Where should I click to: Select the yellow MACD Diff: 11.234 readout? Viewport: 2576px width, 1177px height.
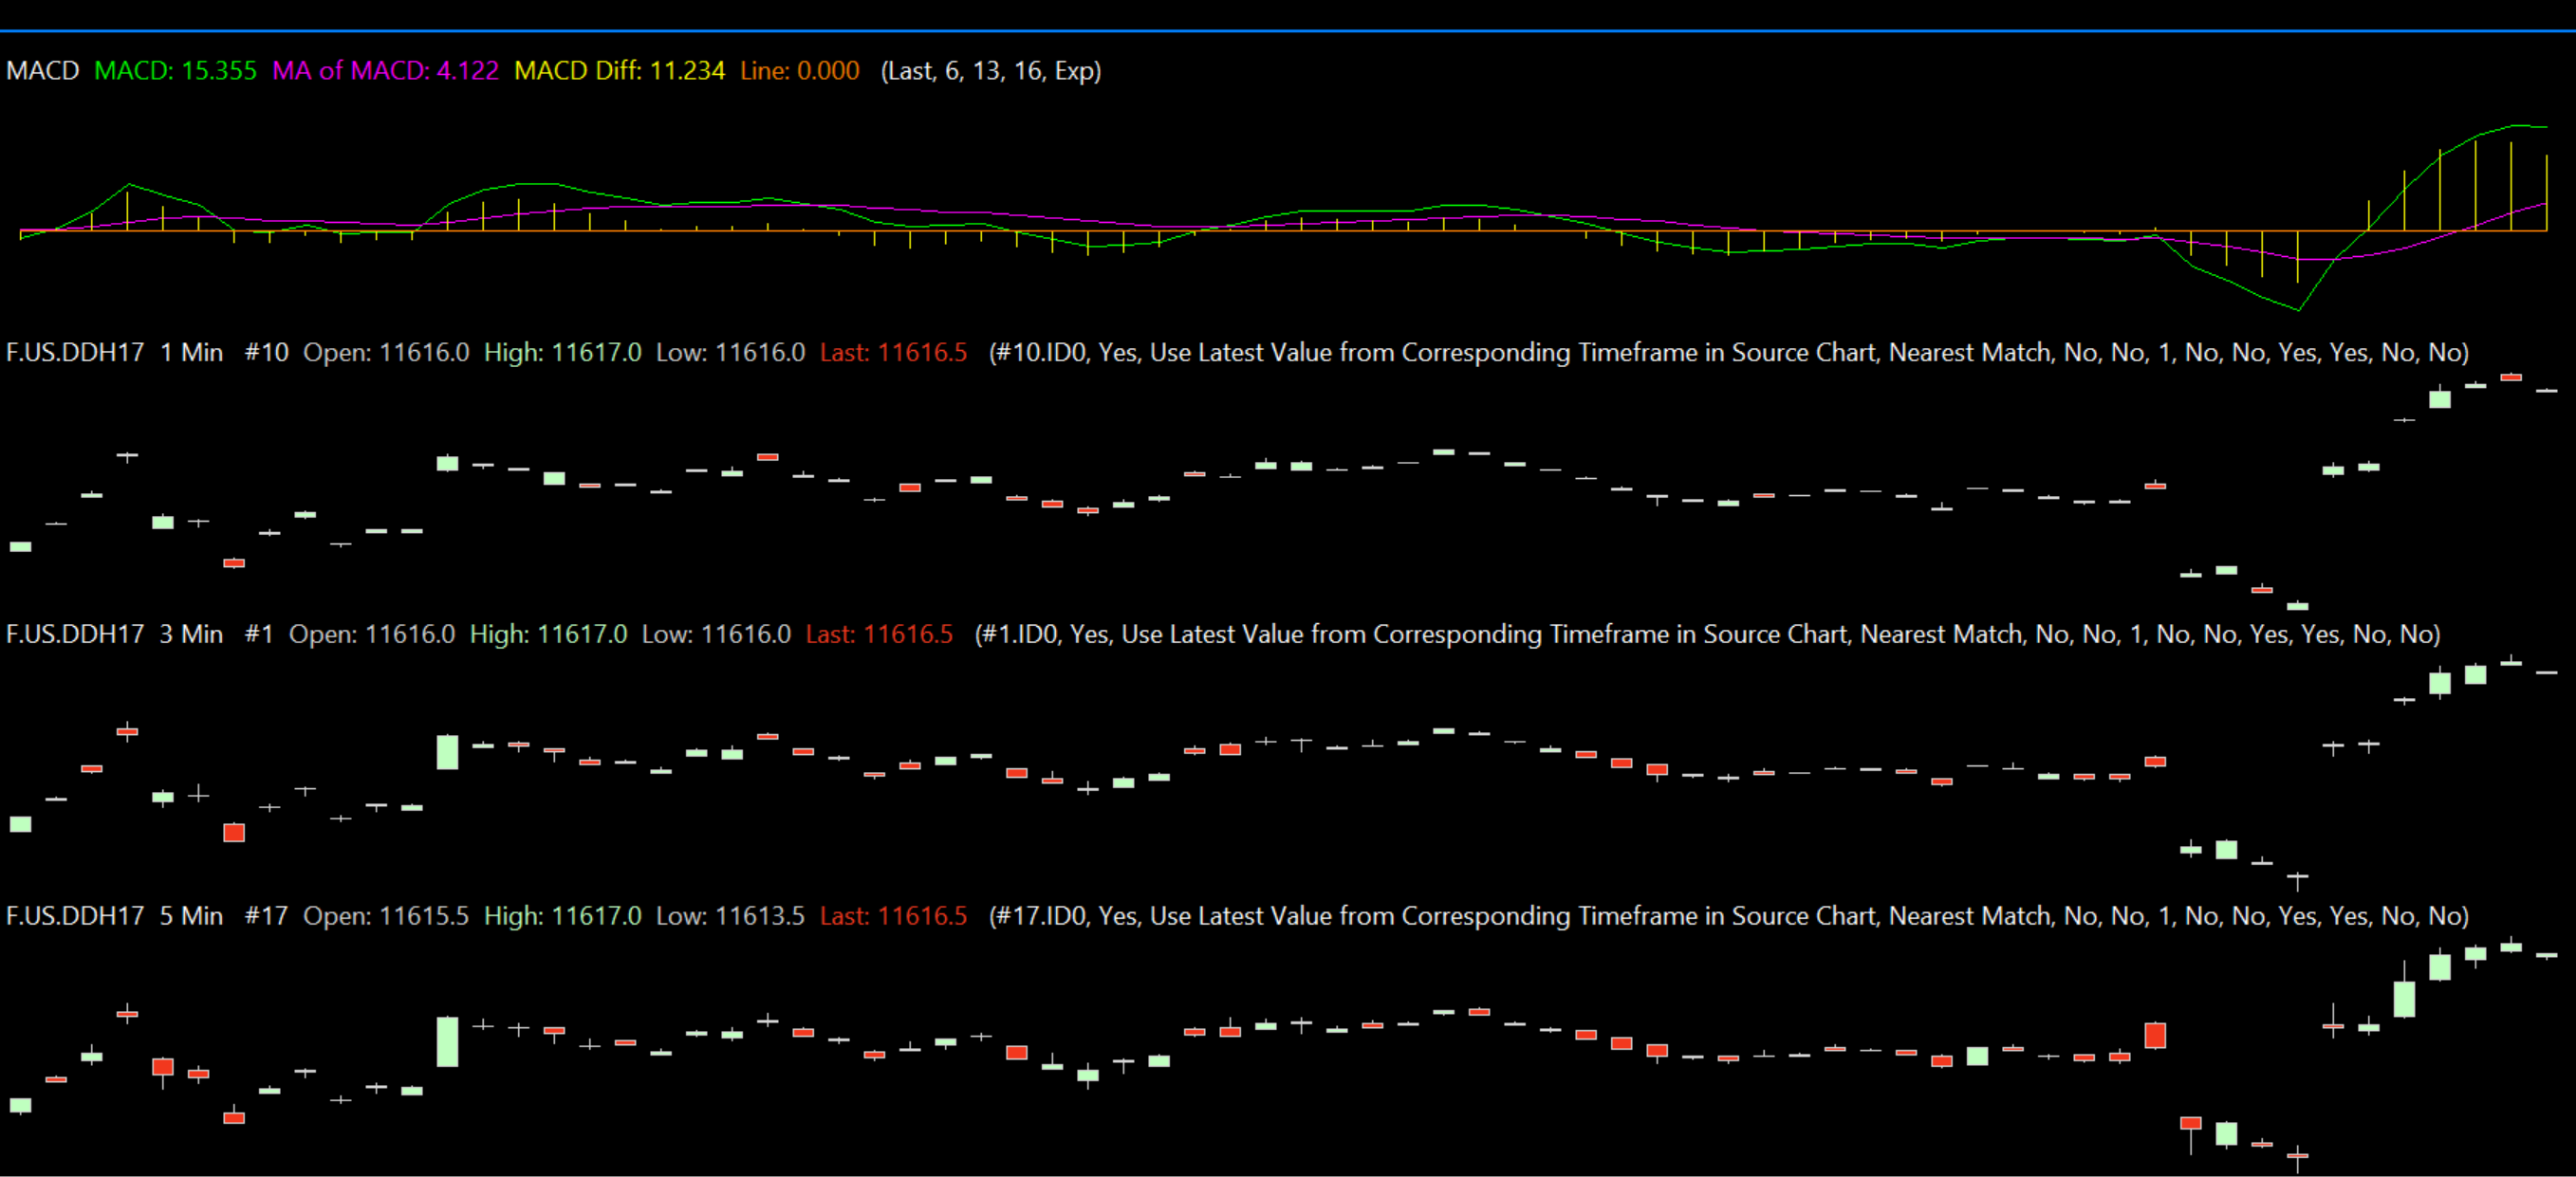619,71
